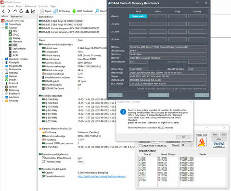The image size is (231, 191).
Task: Click the Érték column header
Action: 80,40
